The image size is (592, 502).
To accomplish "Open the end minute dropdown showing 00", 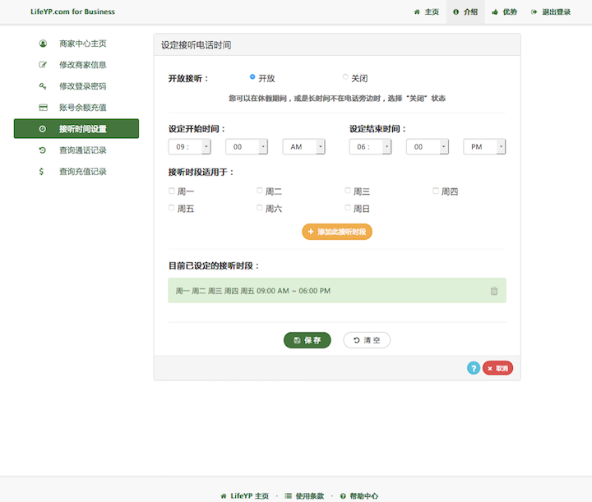I will pos(428,147).
